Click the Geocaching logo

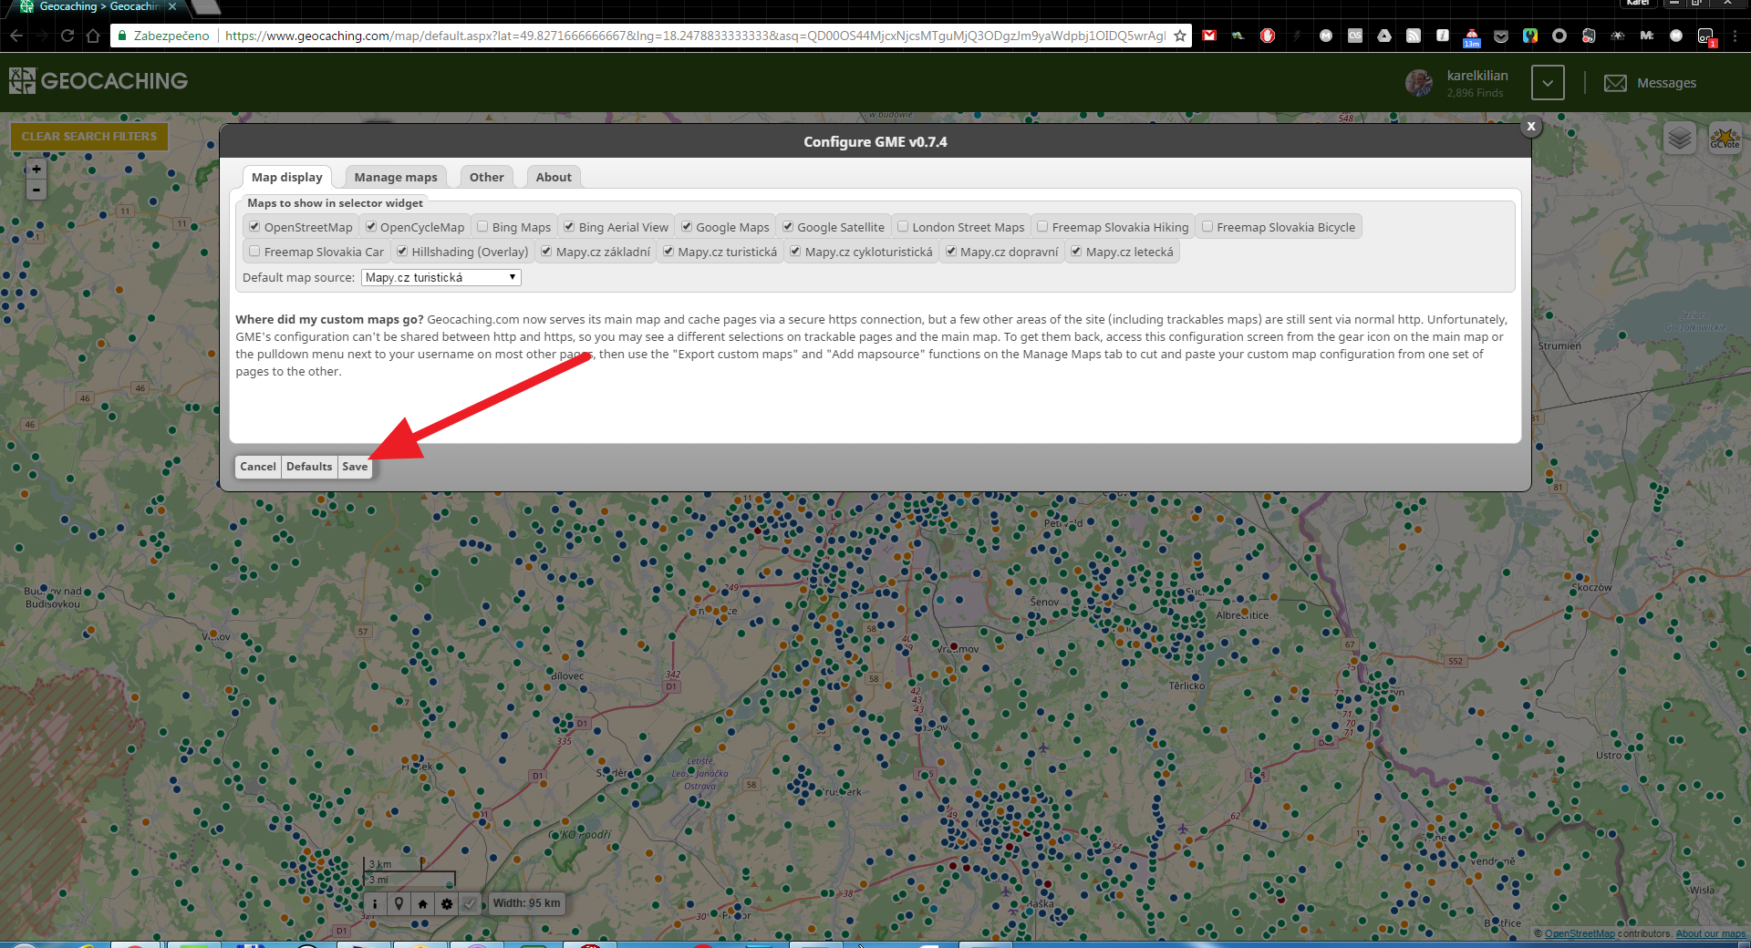[98, 81]
